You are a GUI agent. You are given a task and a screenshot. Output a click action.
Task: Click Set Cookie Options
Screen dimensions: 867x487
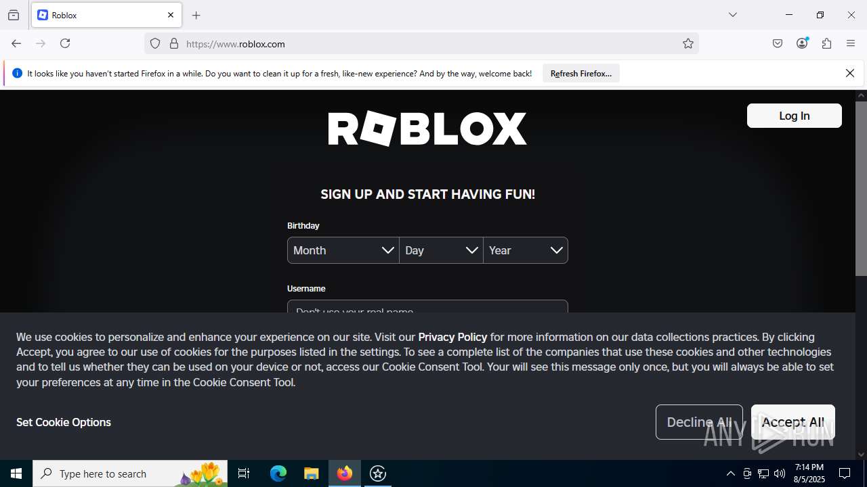[64, 422]
